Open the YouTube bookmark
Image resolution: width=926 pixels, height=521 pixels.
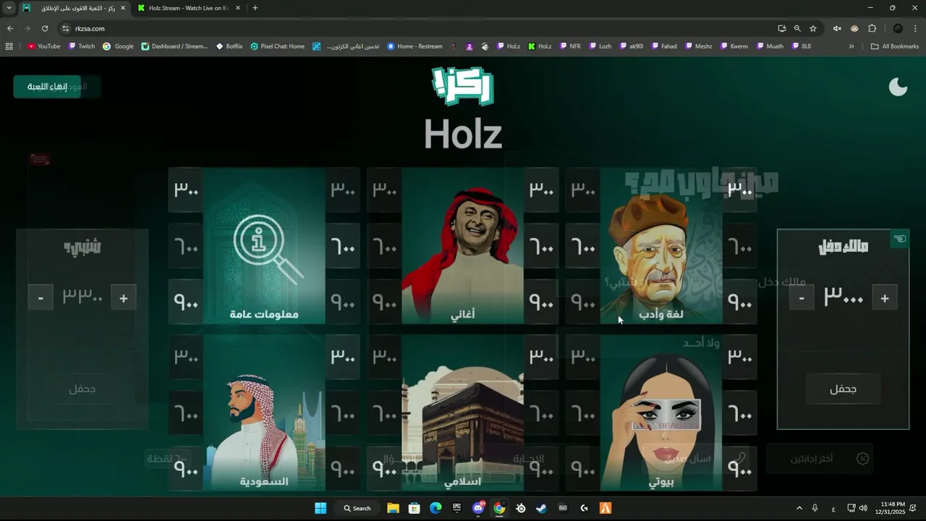pyautogui.click(x=44, y=46)
